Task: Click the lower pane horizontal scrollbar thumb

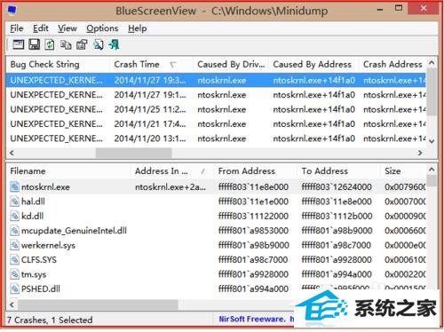Action: (98, 304)
